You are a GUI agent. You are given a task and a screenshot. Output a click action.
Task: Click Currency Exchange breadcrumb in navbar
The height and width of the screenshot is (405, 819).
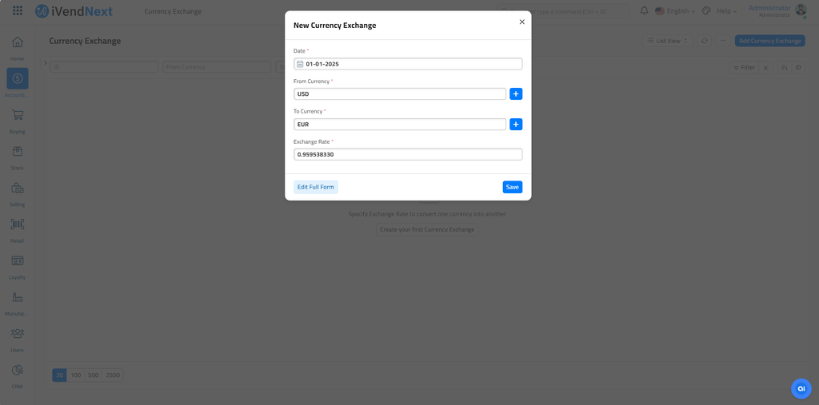pyautogui.click(x=173, y=11)
